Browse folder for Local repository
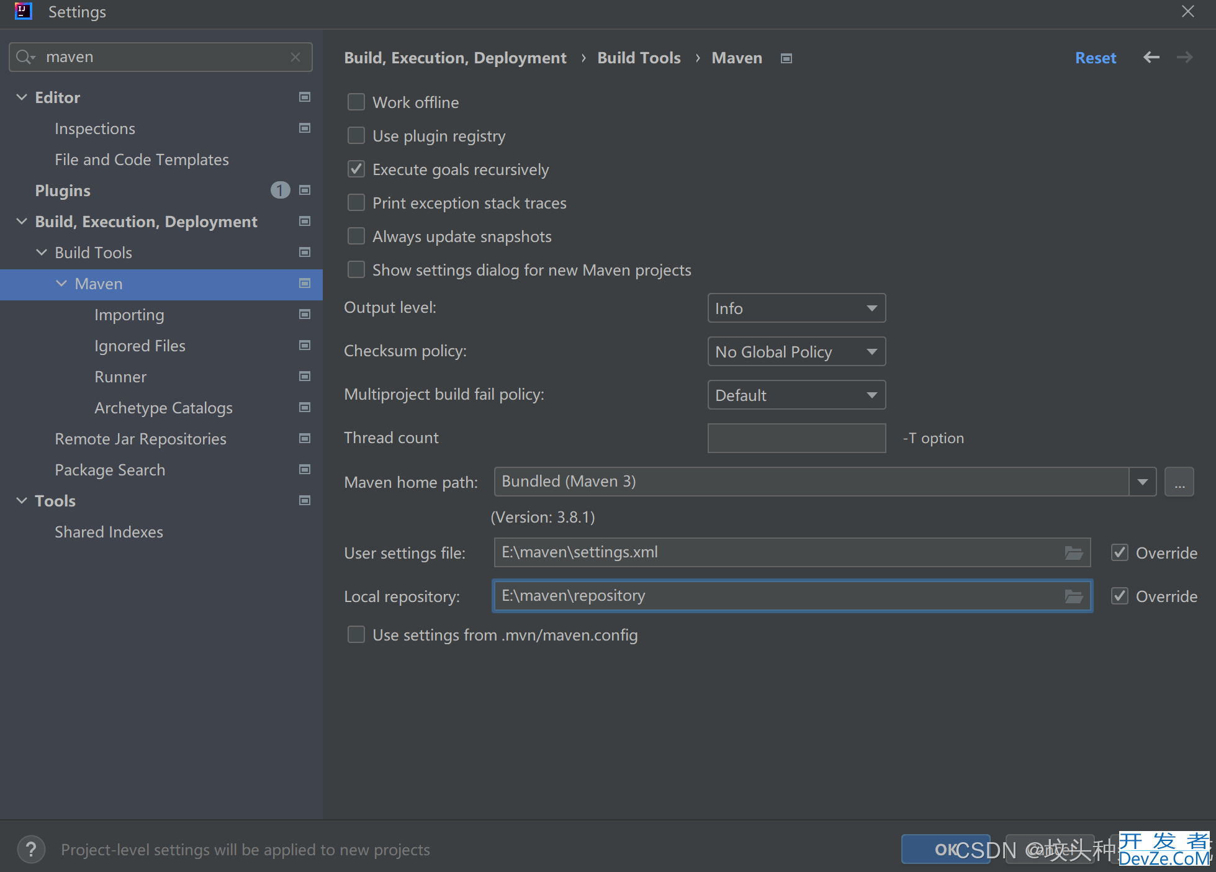The height and width of the screenshot is (872, 1216). (1074, 596)
